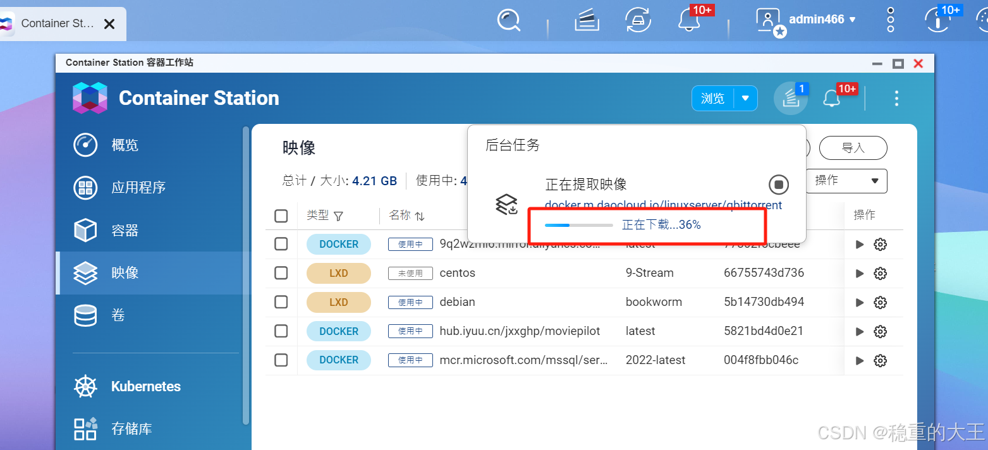Image resolution: width=988 pixels, height=450 pixels.
Task: Click the 2022-latest version cell
Action: (x=656, y=360)
